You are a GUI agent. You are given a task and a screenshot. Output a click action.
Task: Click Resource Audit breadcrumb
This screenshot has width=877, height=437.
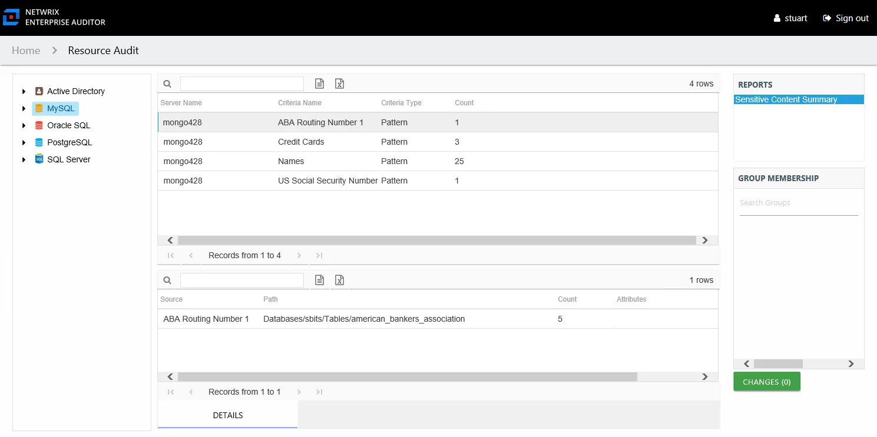coord(104,51)
